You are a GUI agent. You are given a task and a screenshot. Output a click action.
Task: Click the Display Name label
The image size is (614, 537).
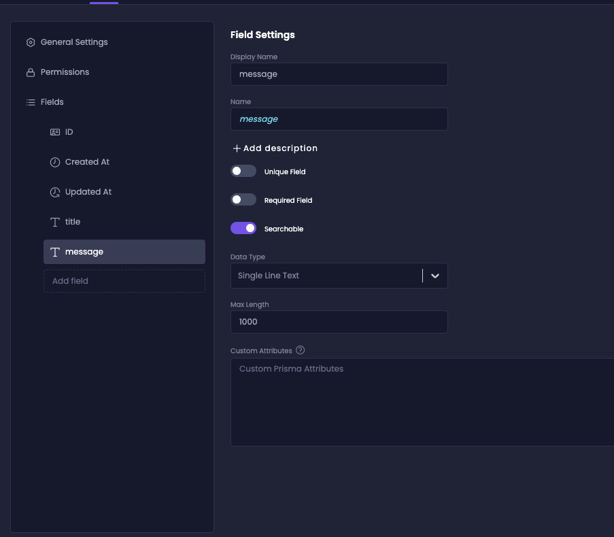[x=254, y=57]
